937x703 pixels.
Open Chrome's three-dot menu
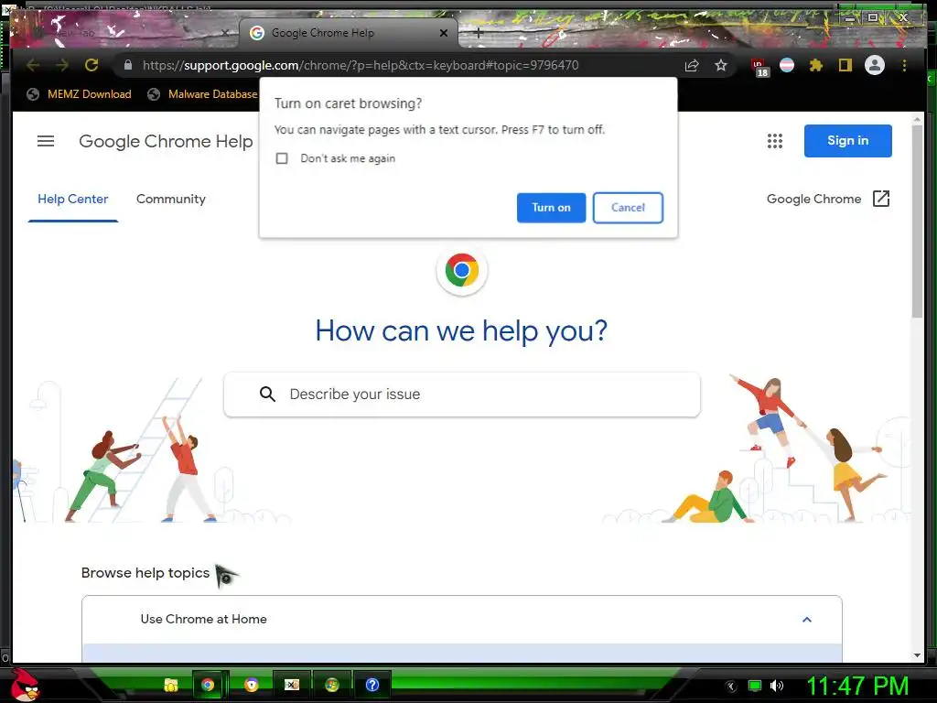coord(904,65)
